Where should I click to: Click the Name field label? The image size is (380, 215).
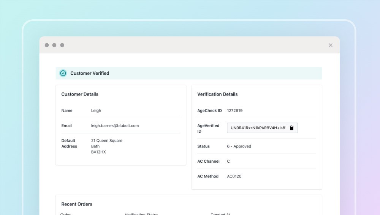tap(67, 111)
